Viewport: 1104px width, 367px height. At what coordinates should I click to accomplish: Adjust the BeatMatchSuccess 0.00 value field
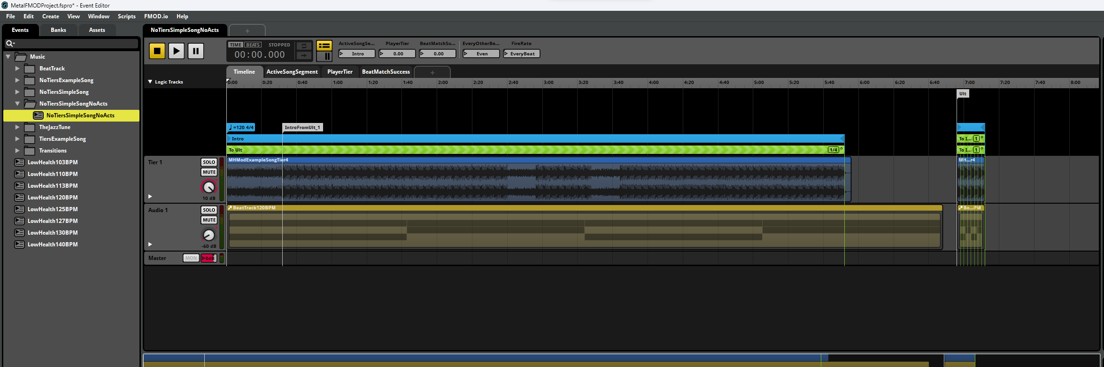click(x=438, y=54)
